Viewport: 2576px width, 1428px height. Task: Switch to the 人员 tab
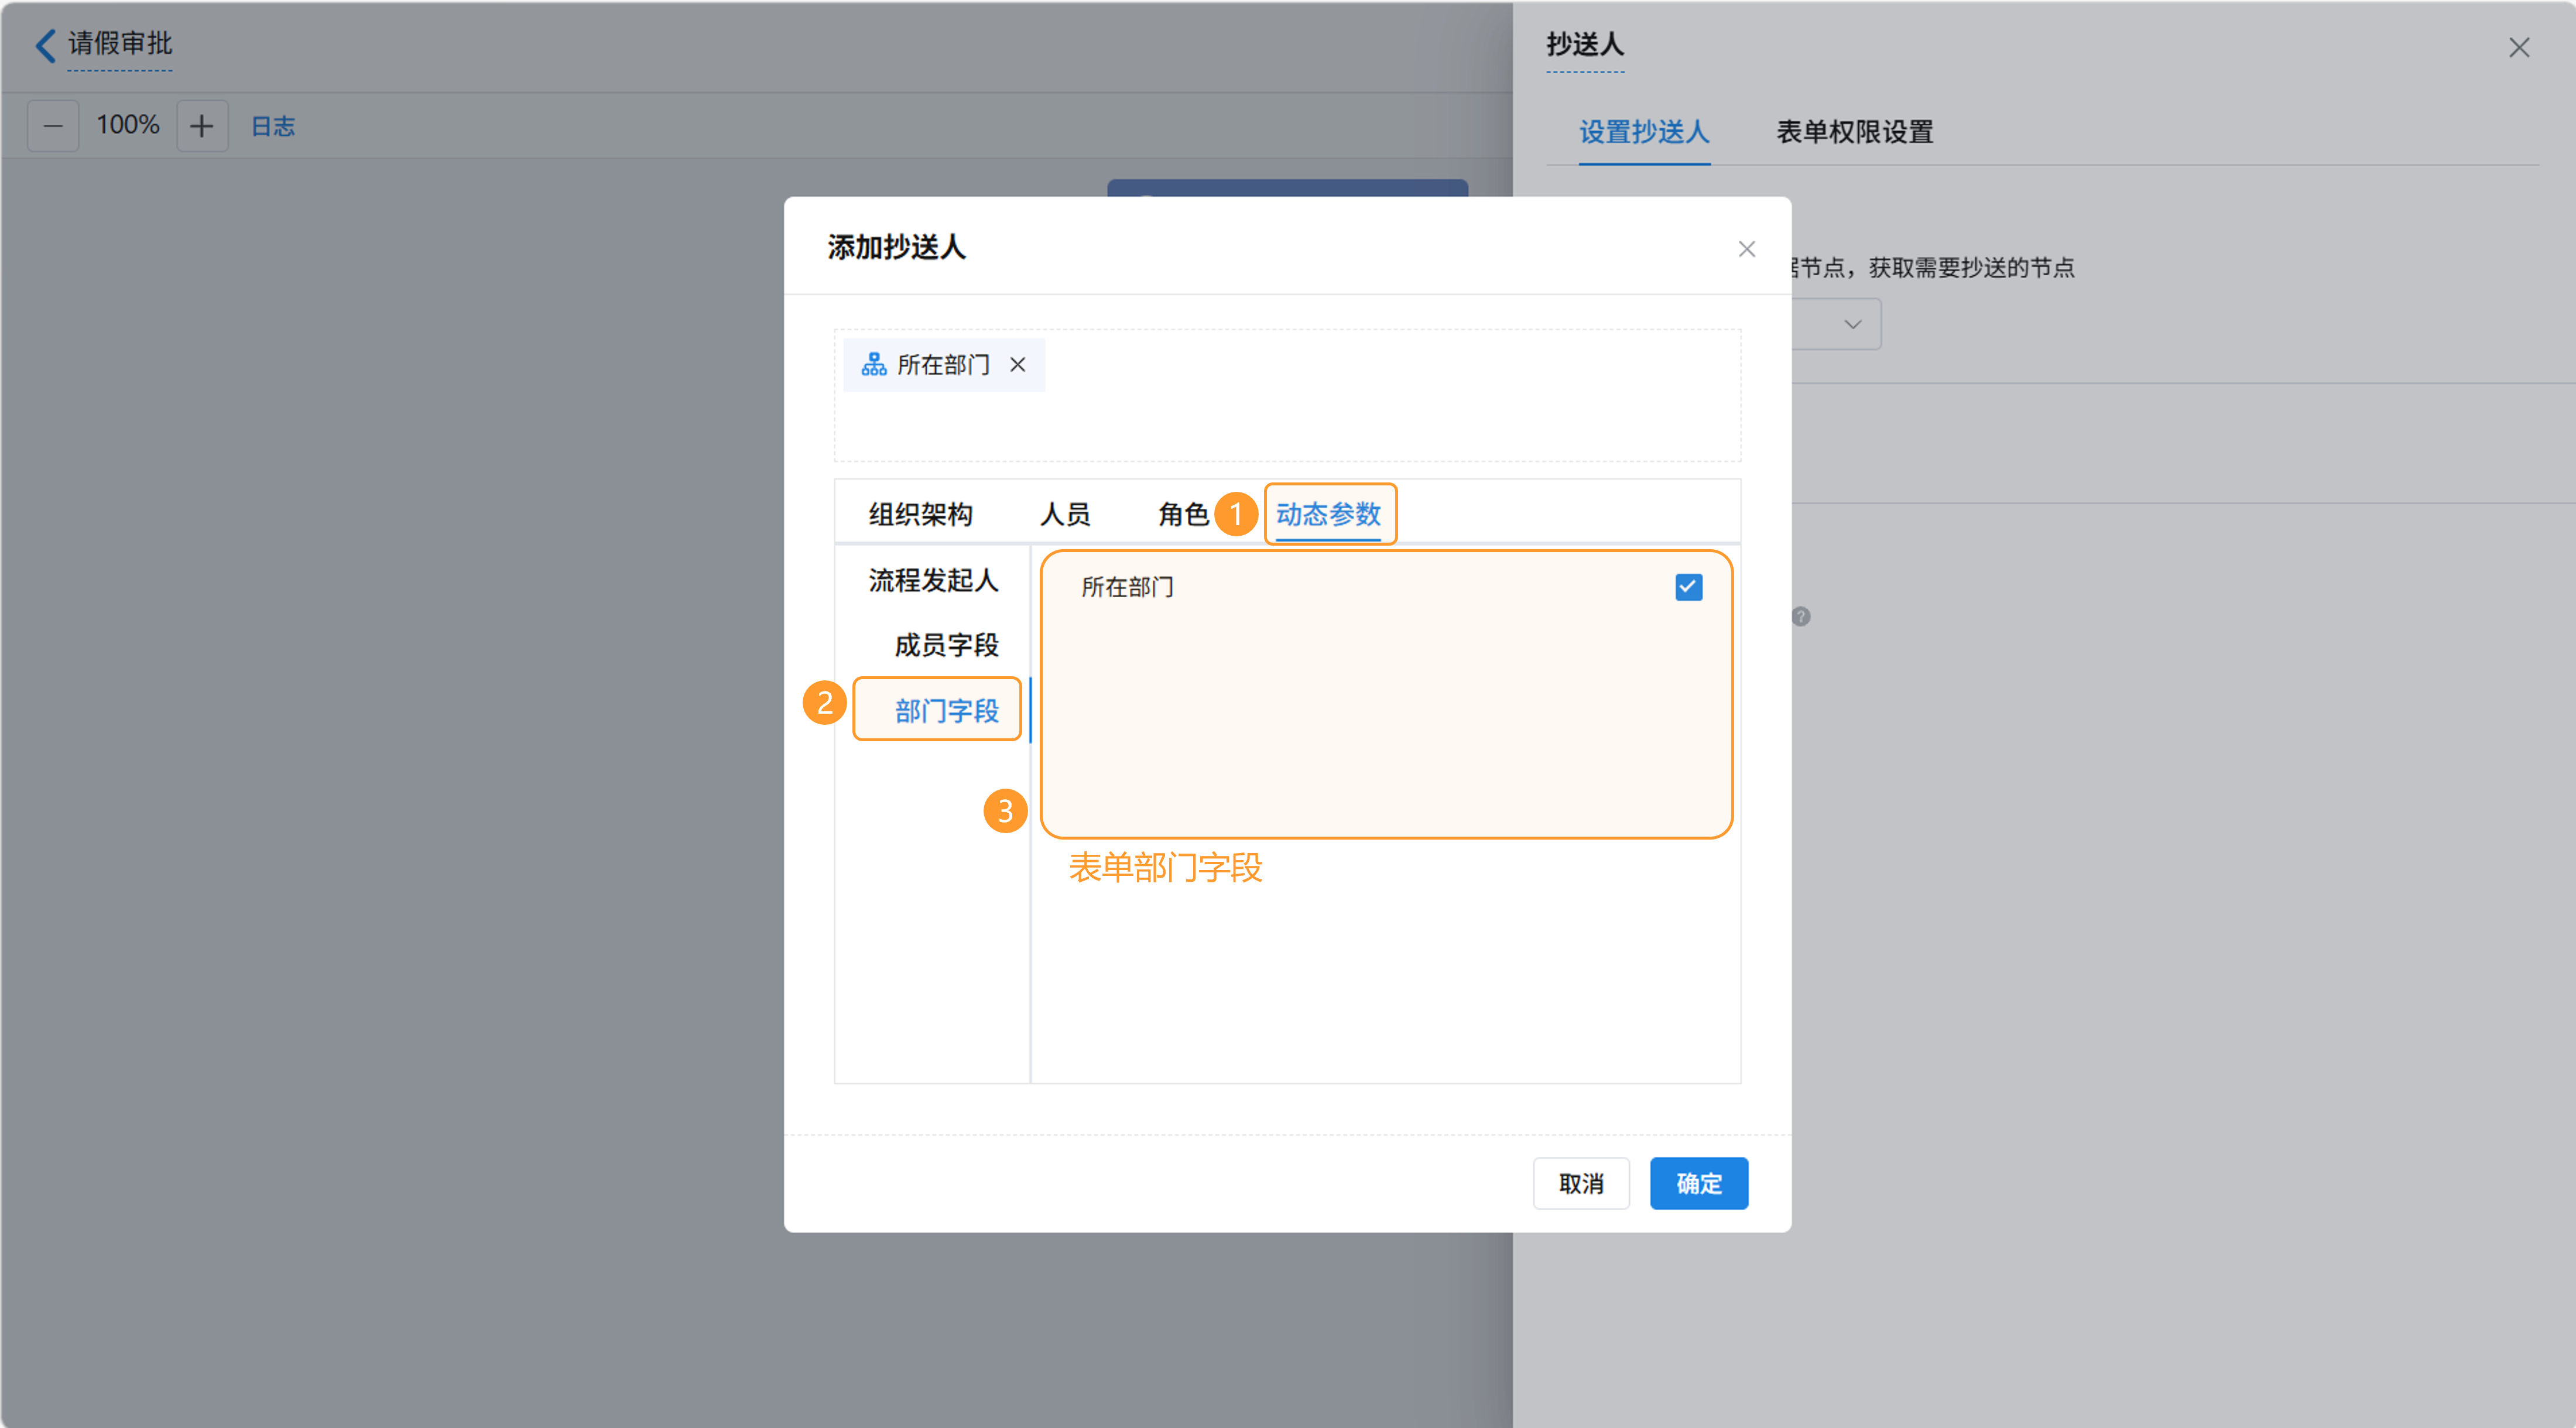tap(1065, 514)
